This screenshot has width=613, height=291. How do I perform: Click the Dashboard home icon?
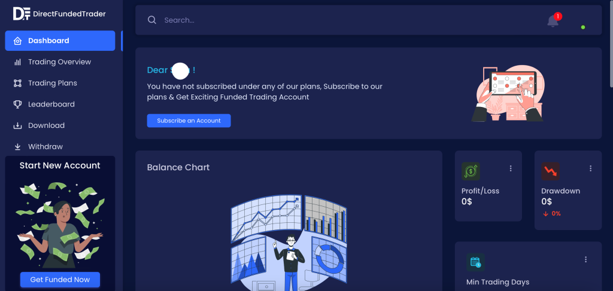pyautogui.click(x=17, y=41)
